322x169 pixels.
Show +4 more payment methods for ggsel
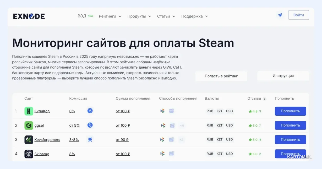pos(182,126)
